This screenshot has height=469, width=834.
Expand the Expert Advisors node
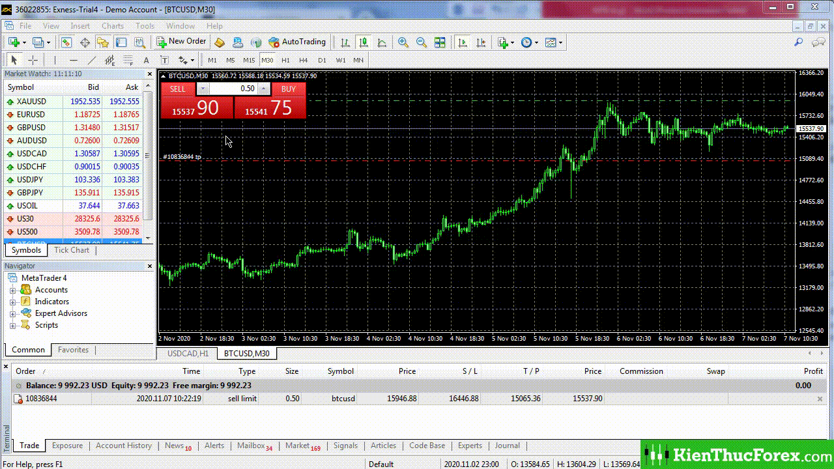point(12,313)
